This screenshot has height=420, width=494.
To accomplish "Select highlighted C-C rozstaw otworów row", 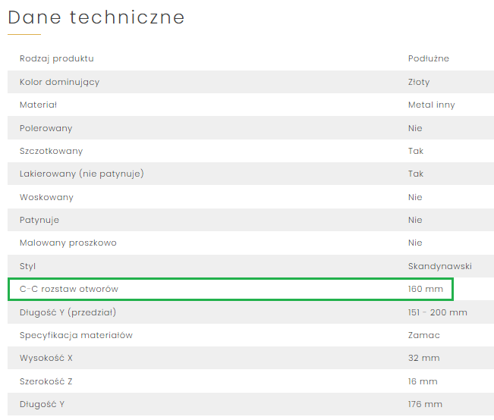I will tap(231, 289).
